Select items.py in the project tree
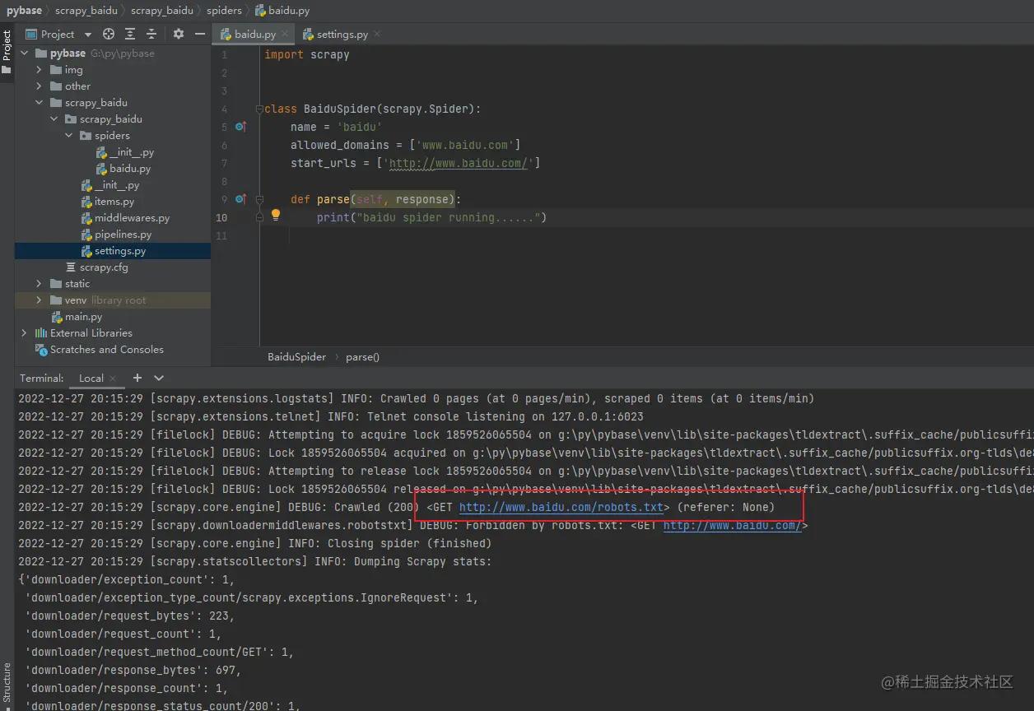 click(x=114, y=202)
